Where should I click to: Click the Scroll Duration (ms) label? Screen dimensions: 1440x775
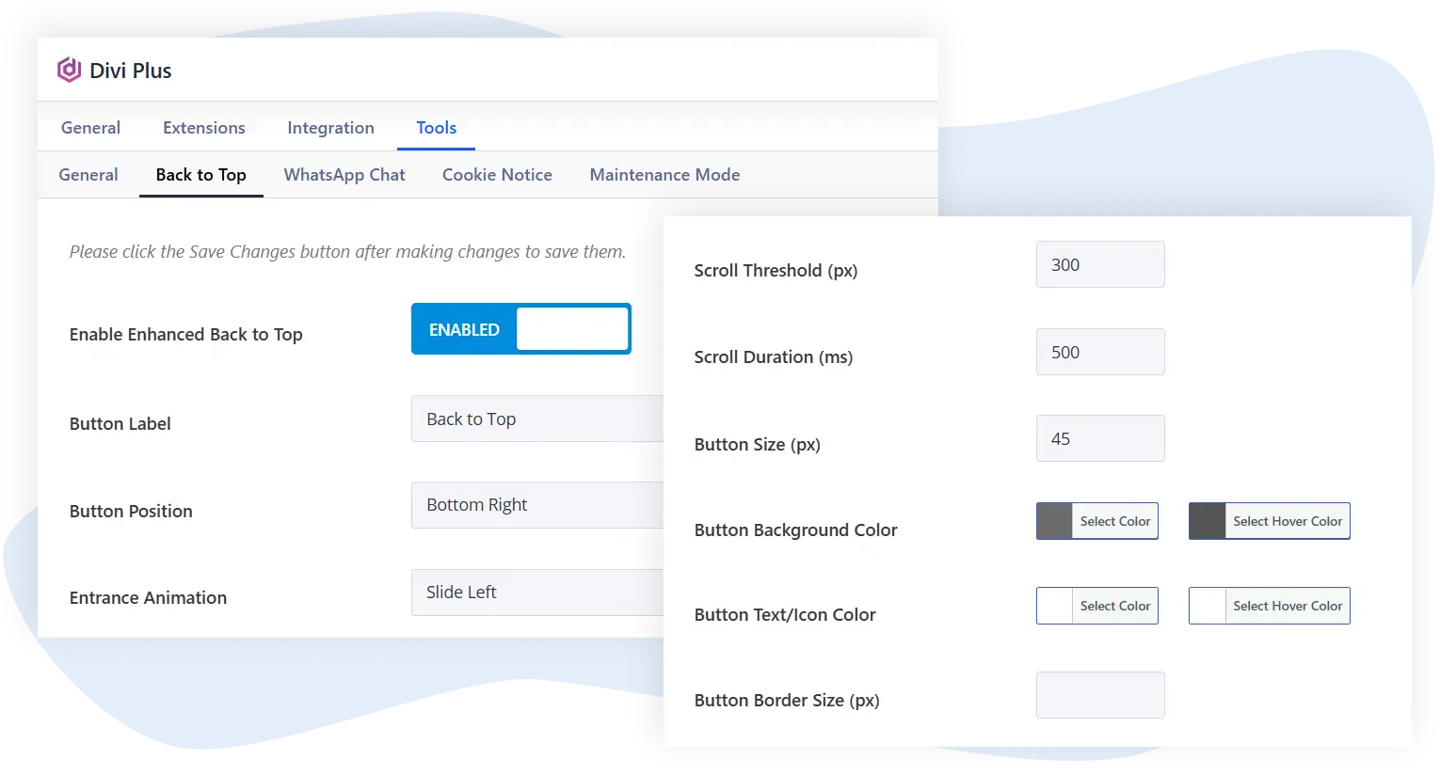[774, 357]
